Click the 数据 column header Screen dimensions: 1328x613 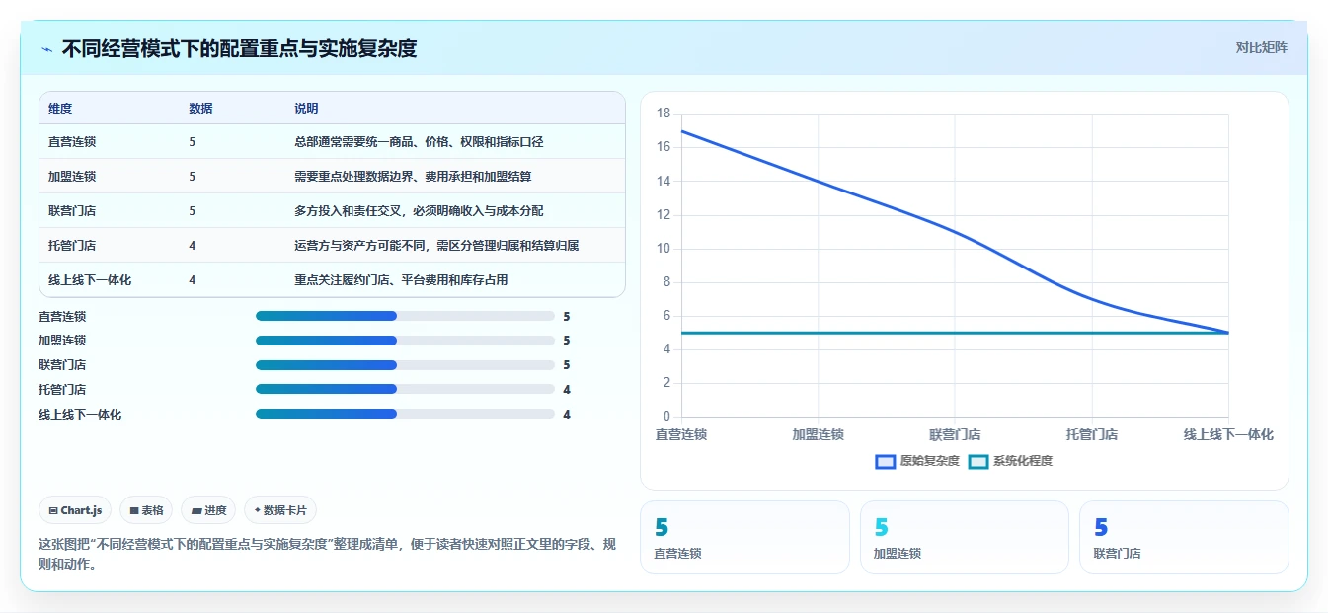200,109
